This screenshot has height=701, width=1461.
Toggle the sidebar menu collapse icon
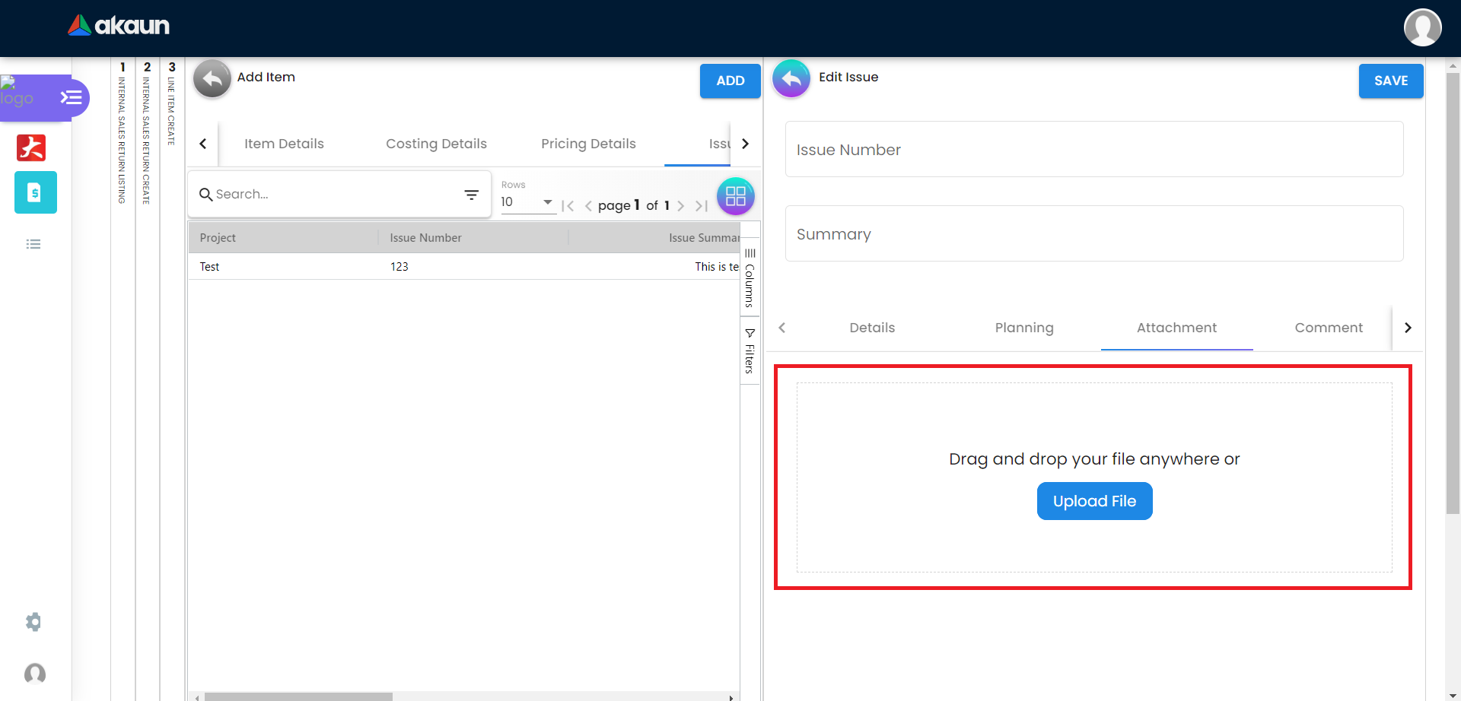point(72,97)
